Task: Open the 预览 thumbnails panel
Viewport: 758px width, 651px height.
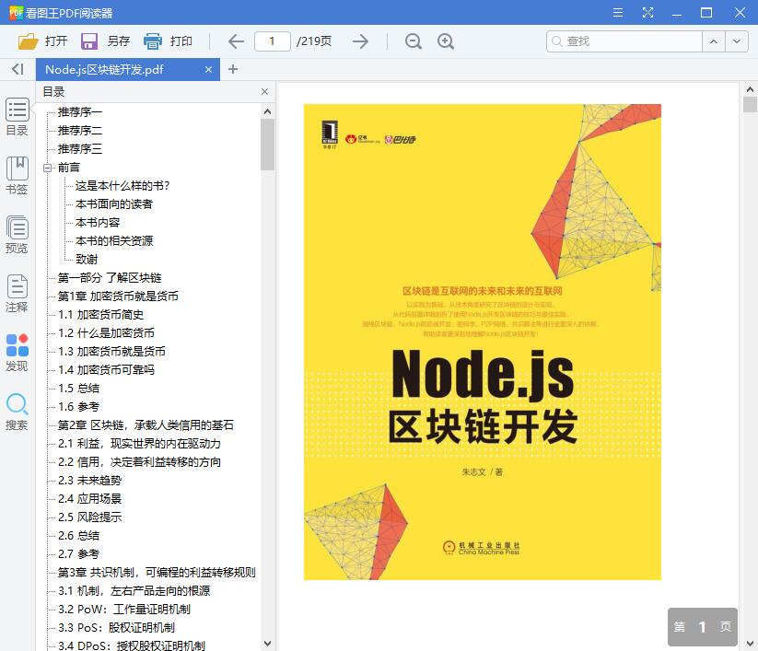Action: click(x=17, y=235)
